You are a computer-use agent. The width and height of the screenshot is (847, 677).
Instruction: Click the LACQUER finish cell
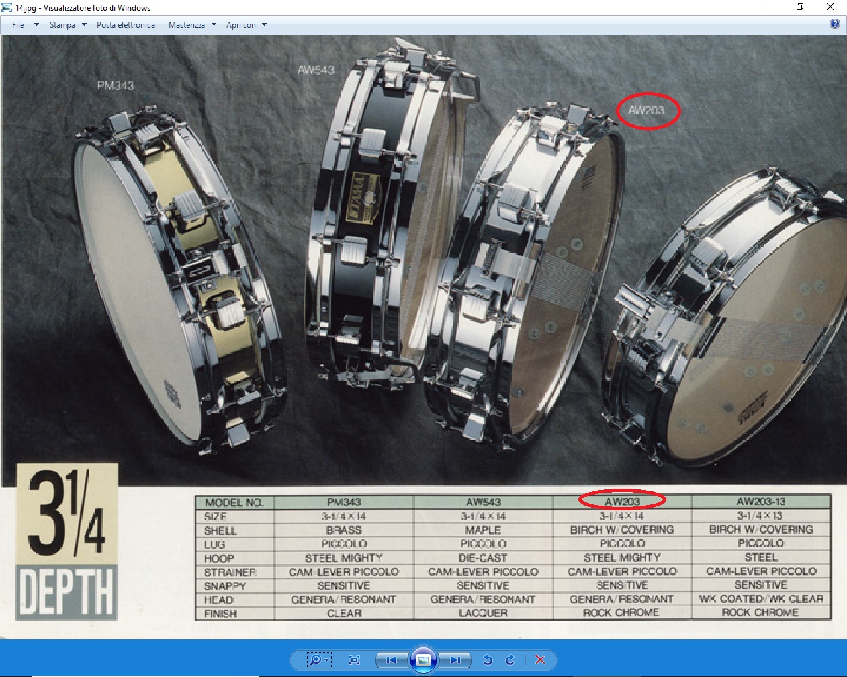(483, 613)
